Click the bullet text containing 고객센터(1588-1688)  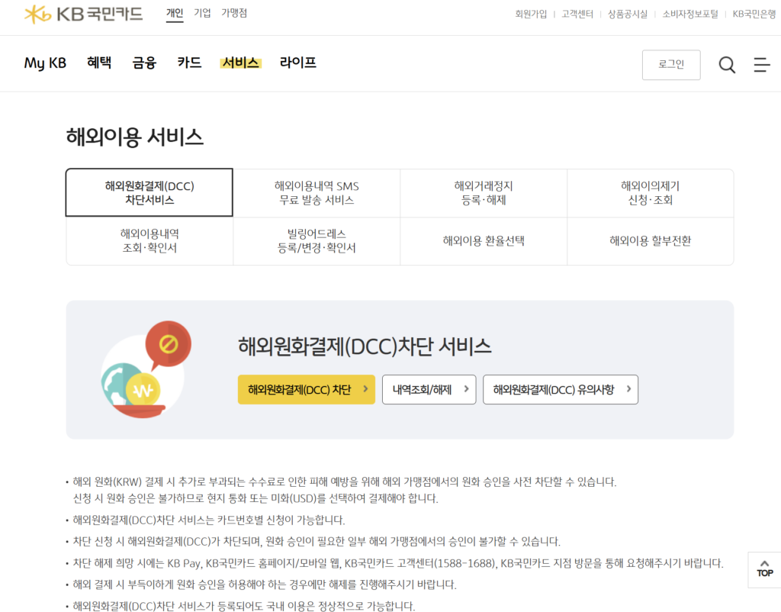(398, 563)
